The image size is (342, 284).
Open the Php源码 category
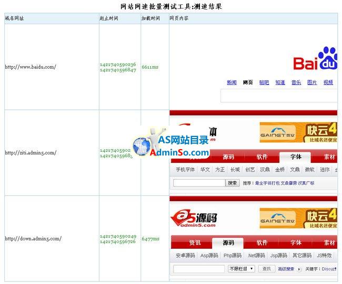tap(233, 255)
